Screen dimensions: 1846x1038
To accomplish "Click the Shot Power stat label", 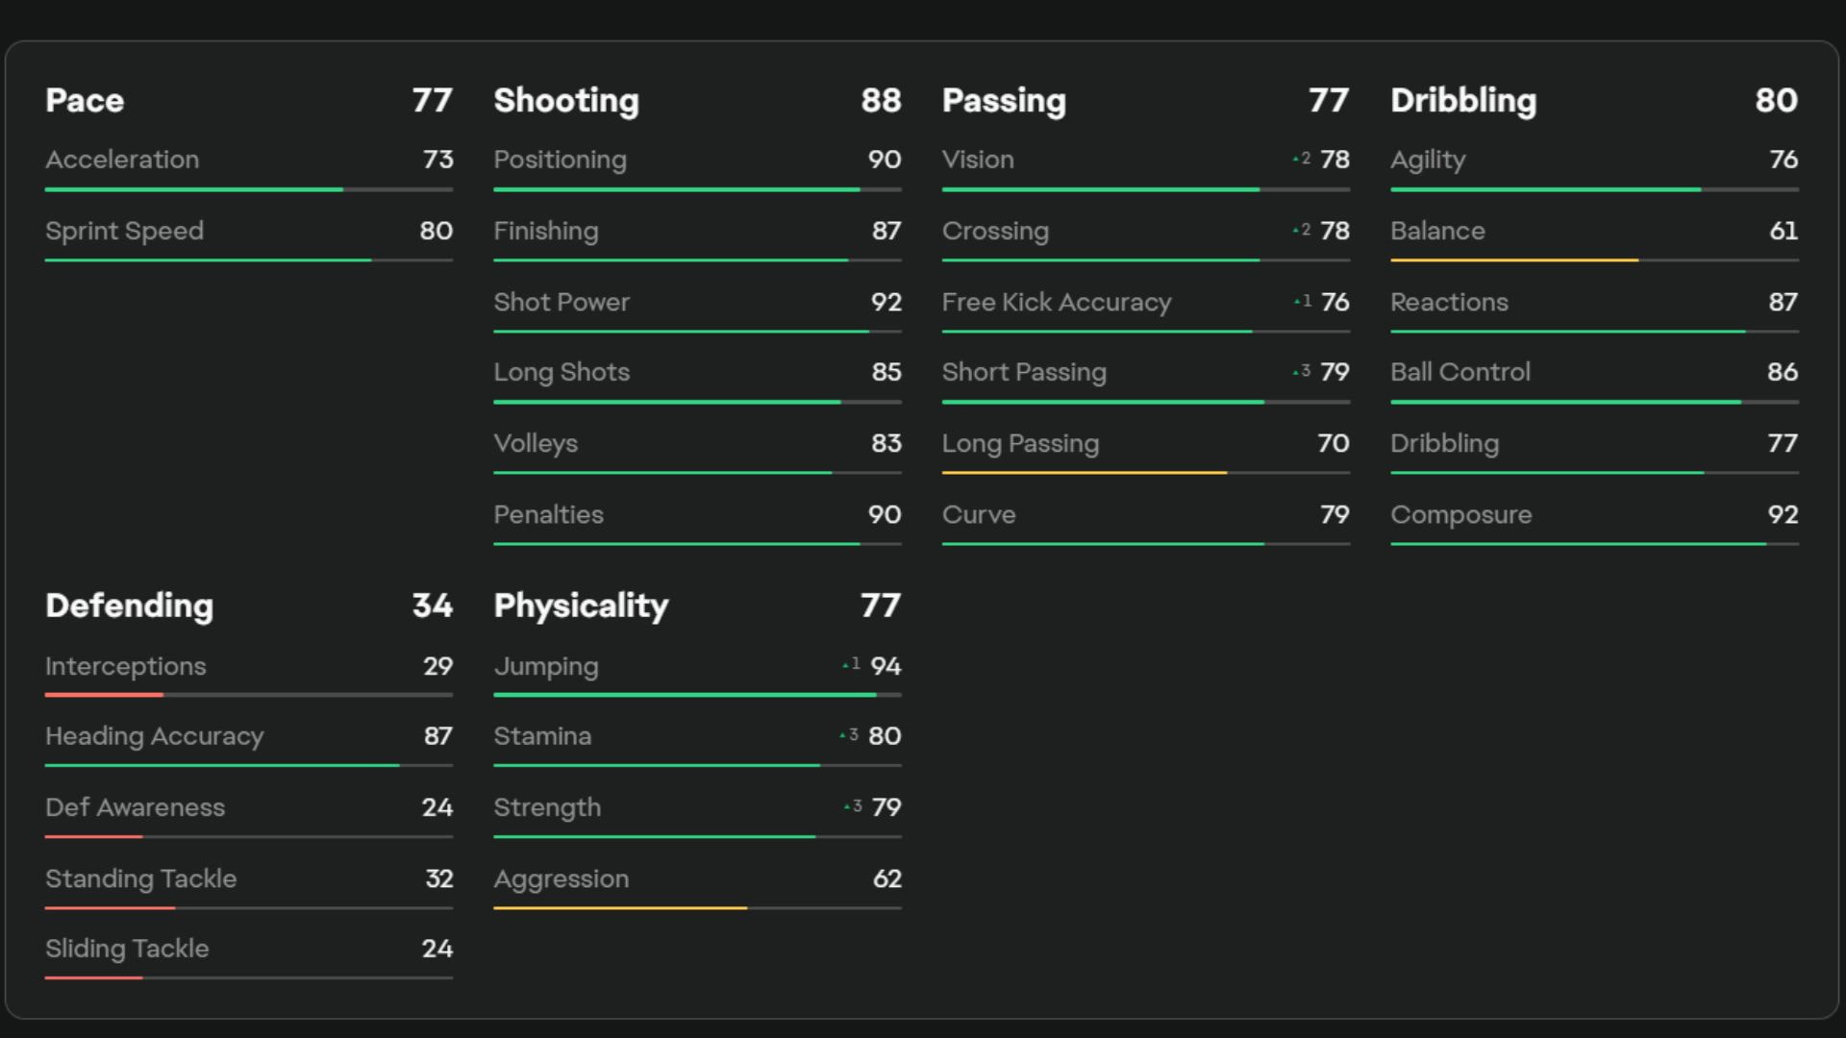I will [561, 302].
